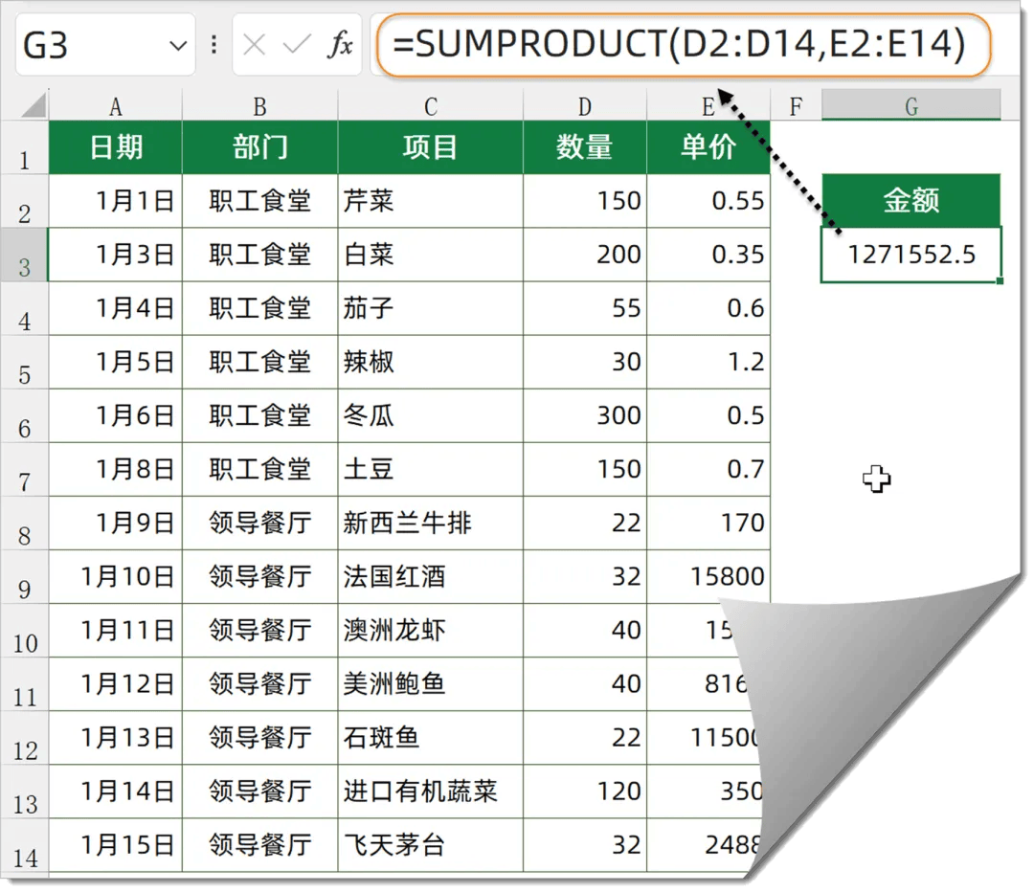Click the formula bar options dots handle
This screenshot has width=1034, height=892.
pyautogui.click(x=214, y=45)
